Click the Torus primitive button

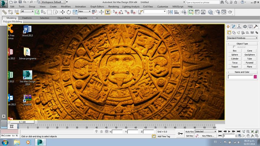[235, 63]
